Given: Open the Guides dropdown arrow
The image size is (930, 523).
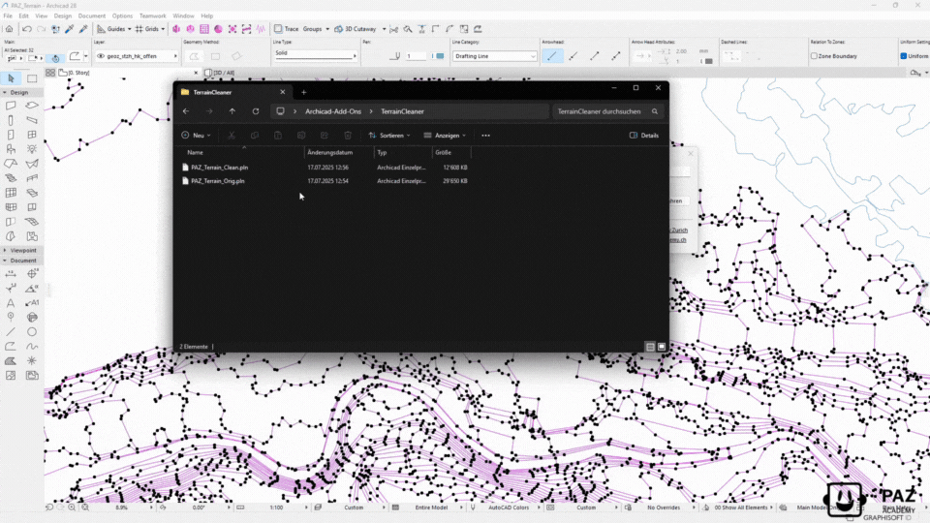Looking at the screenshot, I should [129, 29].
